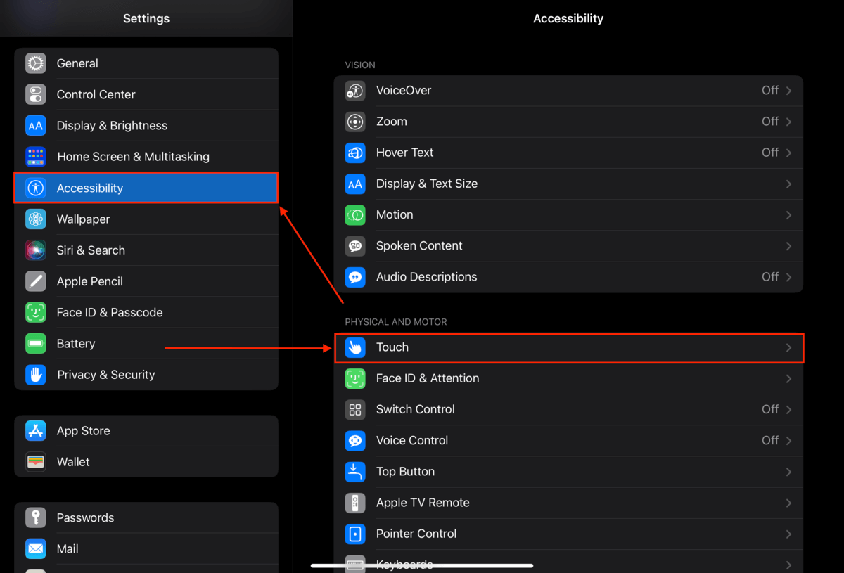Screen dimensions: 844x573
Task: Select Battery in sidebar
Action: tap(146, 344)
